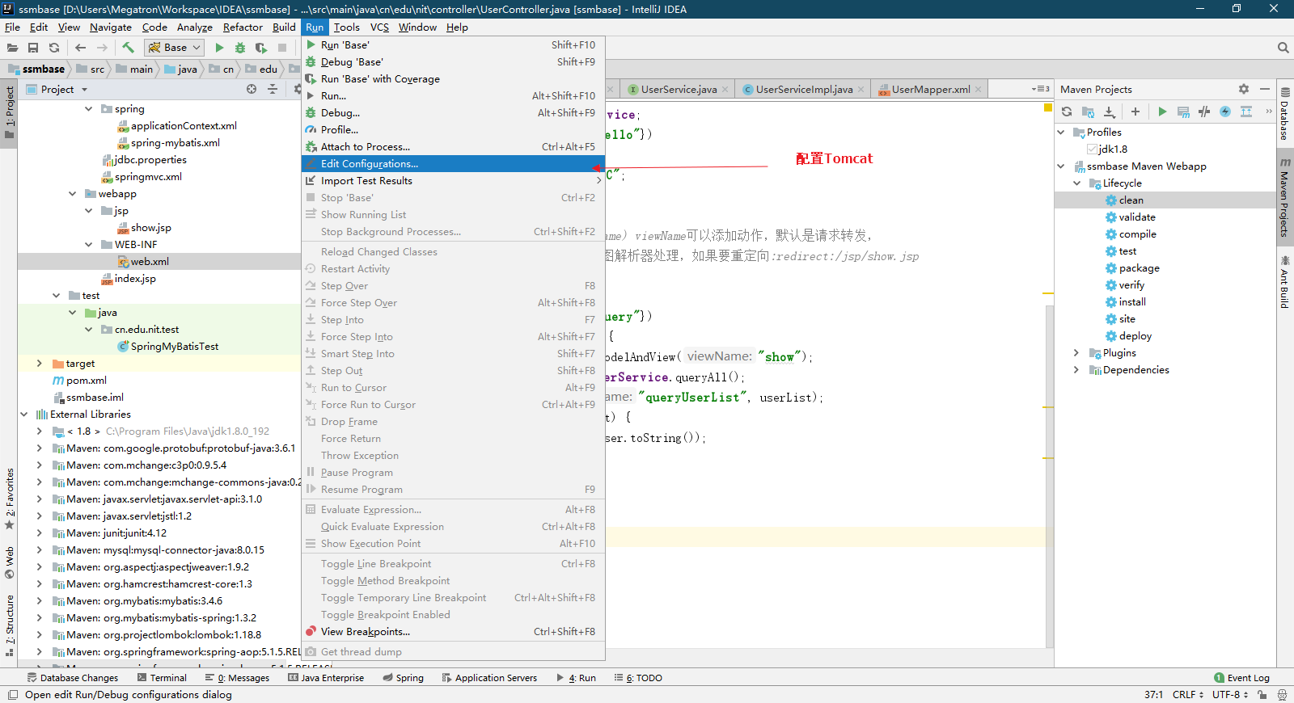Toggle Offline Mode in Maven toolbar
1294x703 pixels.
click(x=1204, y=112)
